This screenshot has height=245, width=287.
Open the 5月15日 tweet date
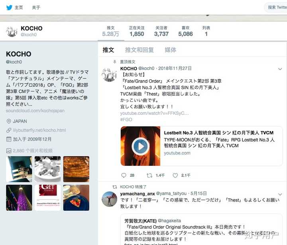(x=199, y=194)
